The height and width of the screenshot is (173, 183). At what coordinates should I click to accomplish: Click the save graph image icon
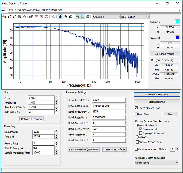click(x=9, y=17)
